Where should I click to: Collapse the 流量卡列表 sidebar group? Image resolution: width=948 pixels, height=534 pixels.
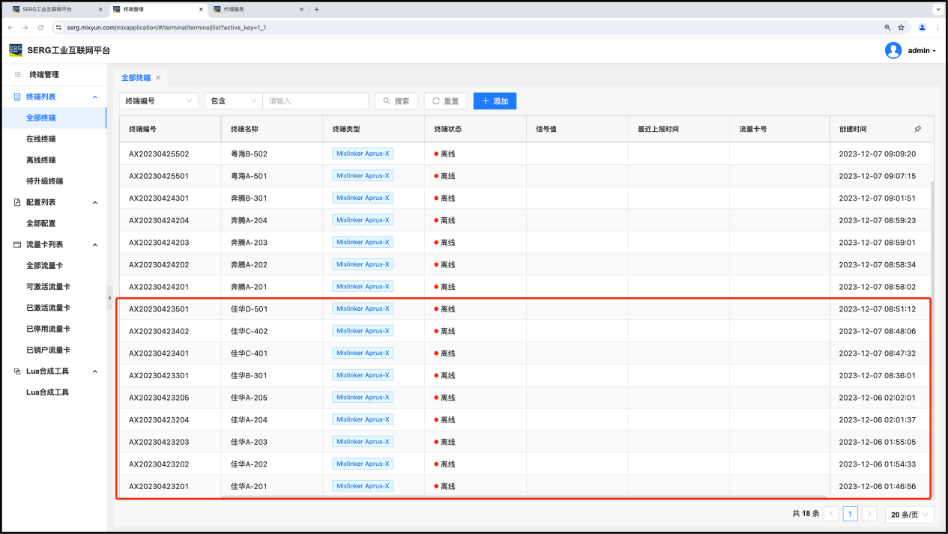point(94,245)
